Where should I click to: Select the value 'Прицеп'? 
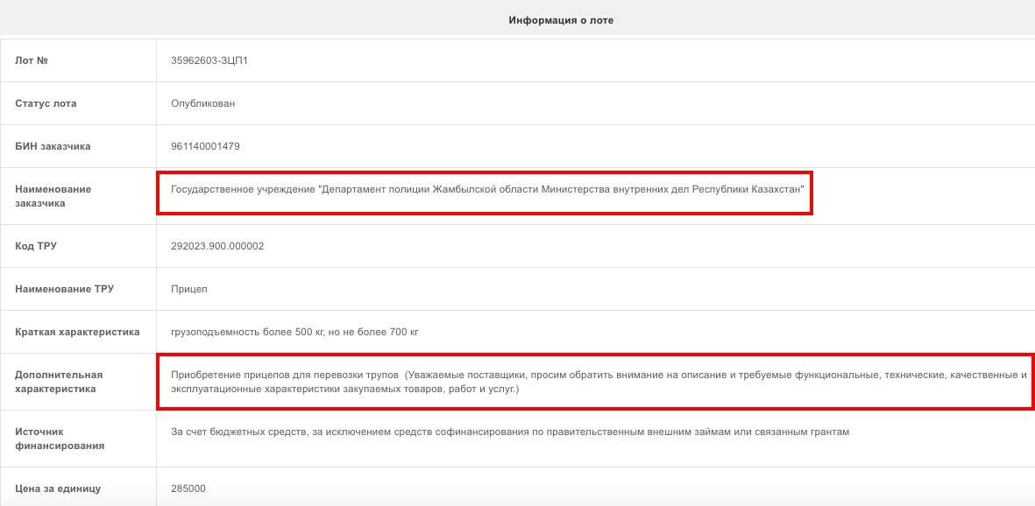pyautogui.click(x=188, y=289)
